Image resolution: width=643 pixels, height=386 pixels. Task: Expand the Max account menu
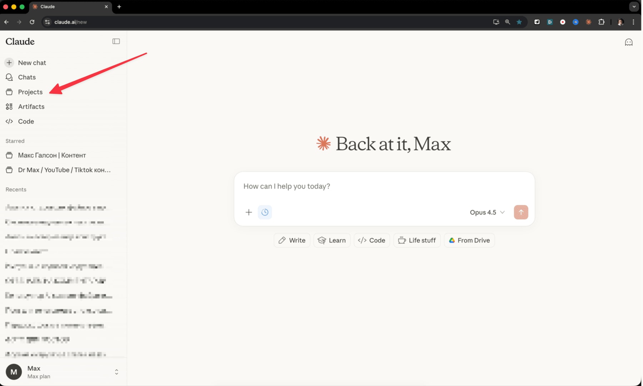pos(116,372)
